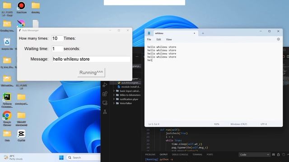Open Notepad settings gear

(278, 39)
